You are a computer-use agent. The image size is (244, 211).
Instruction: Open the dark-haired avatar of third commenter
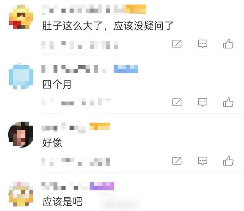(21, 135)
